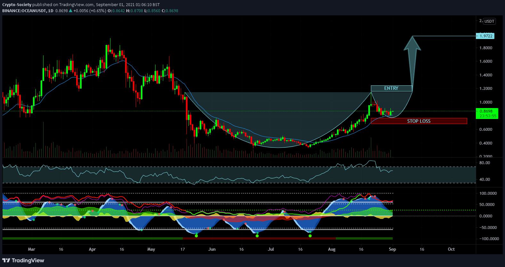The image size is (505, 267).
Task: Click the 1.4000 price axis label
Action: [x=485, y=75]
